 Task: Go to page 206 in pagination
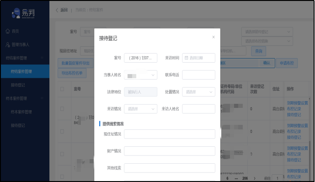pyautogui.click(x=245, y=178)
